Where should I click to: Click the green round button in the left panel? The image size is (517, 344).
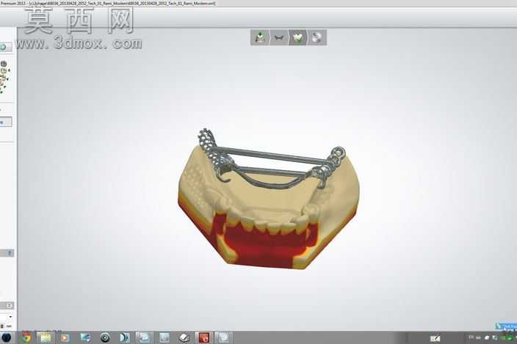pyautogui.click(x=4, y=48)
